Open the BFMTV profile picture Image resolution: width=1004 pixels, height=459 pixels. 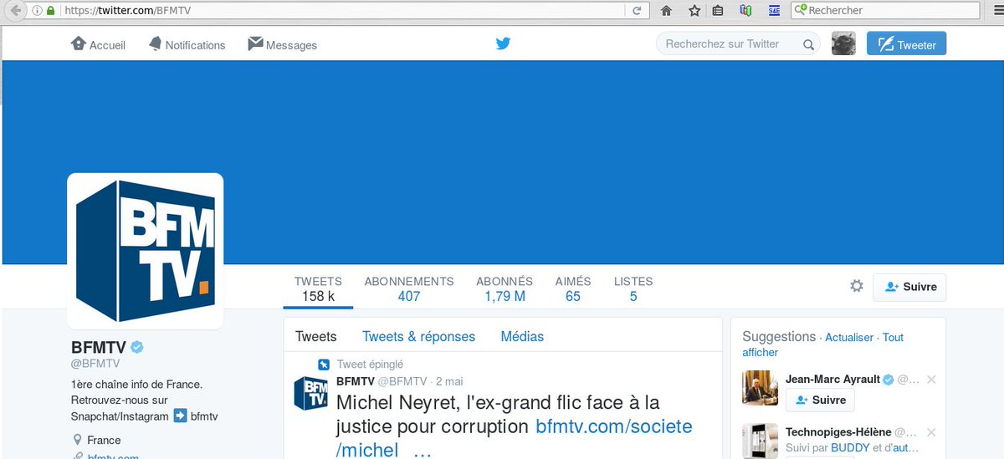click(x=146, y=251)
